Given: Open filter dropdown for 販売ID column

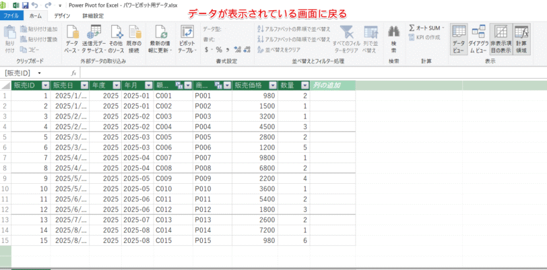Looking at the screenshot, I should click(x=46, y=86).
